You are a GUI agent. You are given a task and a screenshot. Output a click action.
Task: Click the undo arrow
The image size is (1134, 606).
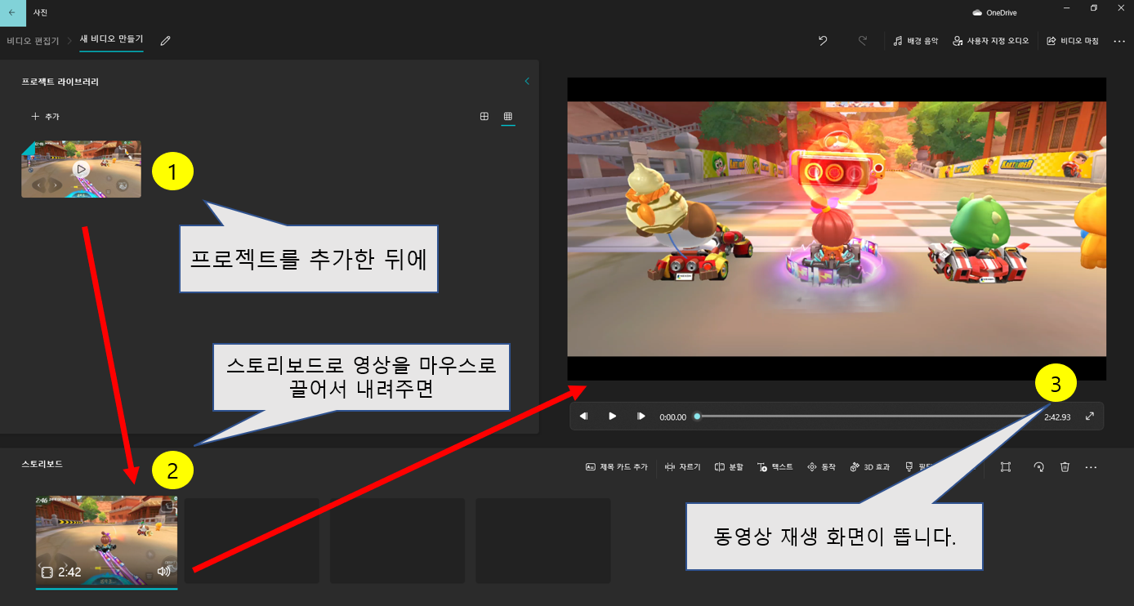pos(823,40)
